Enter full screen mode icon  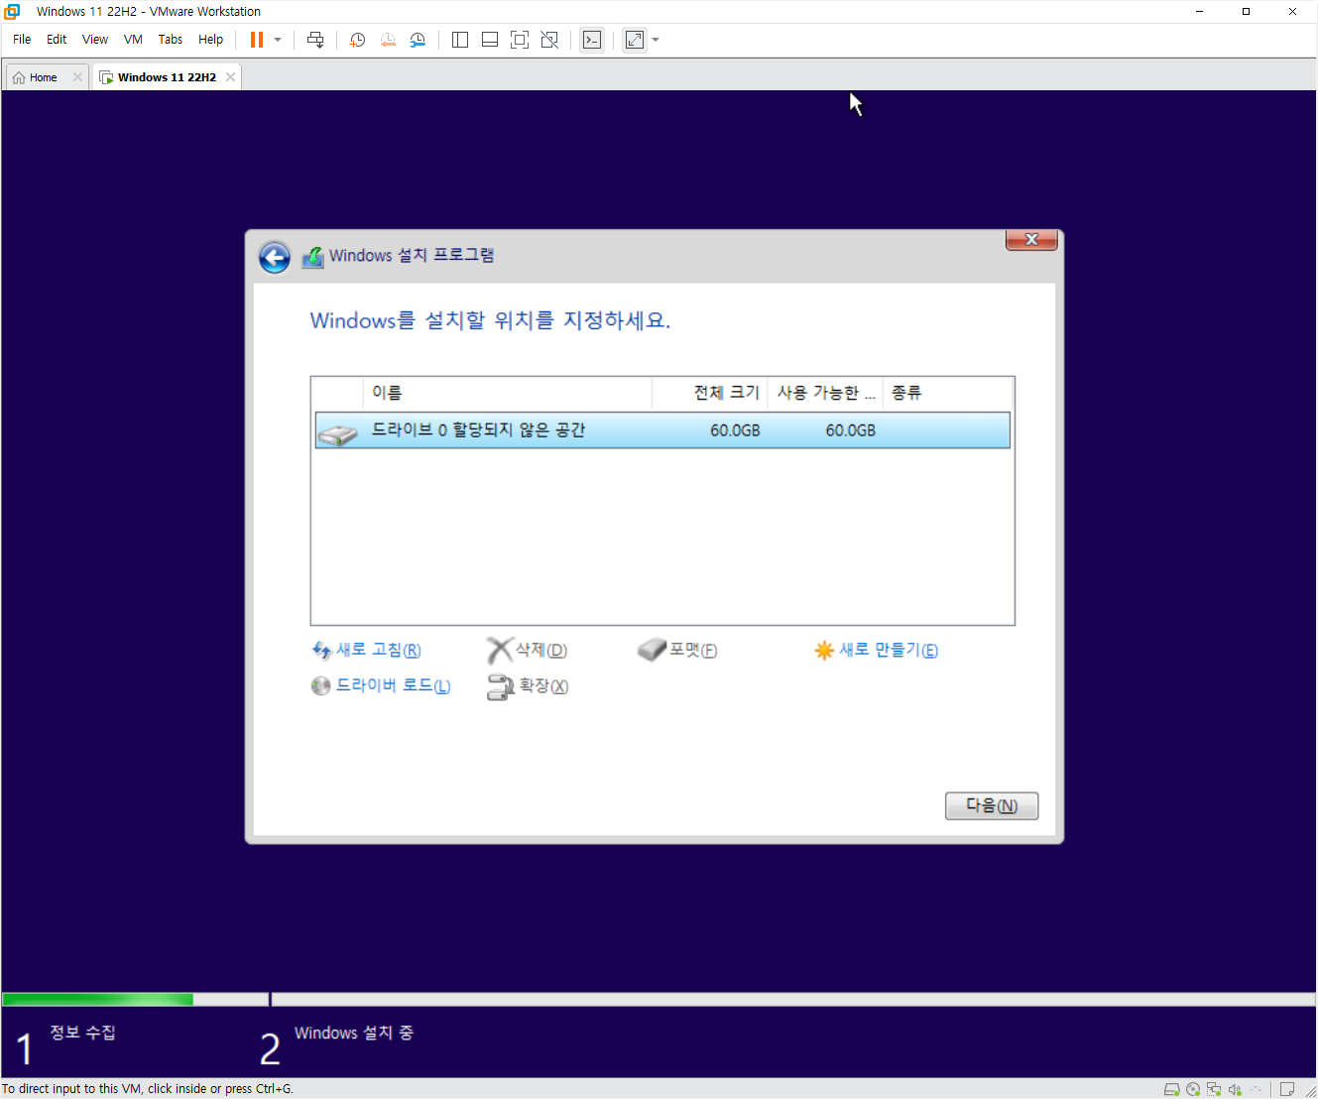click(x=520, y=40)
